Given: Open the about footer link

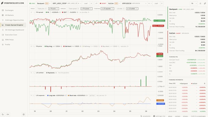Looking at the screenshot, I should [170, 116].
